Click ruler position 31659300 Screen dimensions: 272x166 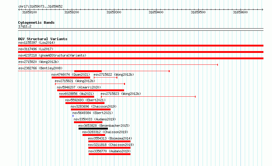[x=114, y=12]
